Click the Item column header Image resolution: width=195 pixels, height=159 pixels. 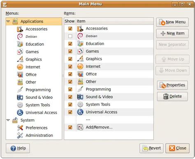[115, 21]
